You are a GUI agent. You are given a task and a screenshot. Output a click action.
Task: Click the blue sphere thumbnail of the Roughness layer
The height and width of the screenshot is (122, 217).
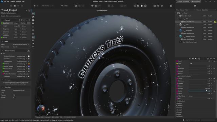(x=180, y=30)
